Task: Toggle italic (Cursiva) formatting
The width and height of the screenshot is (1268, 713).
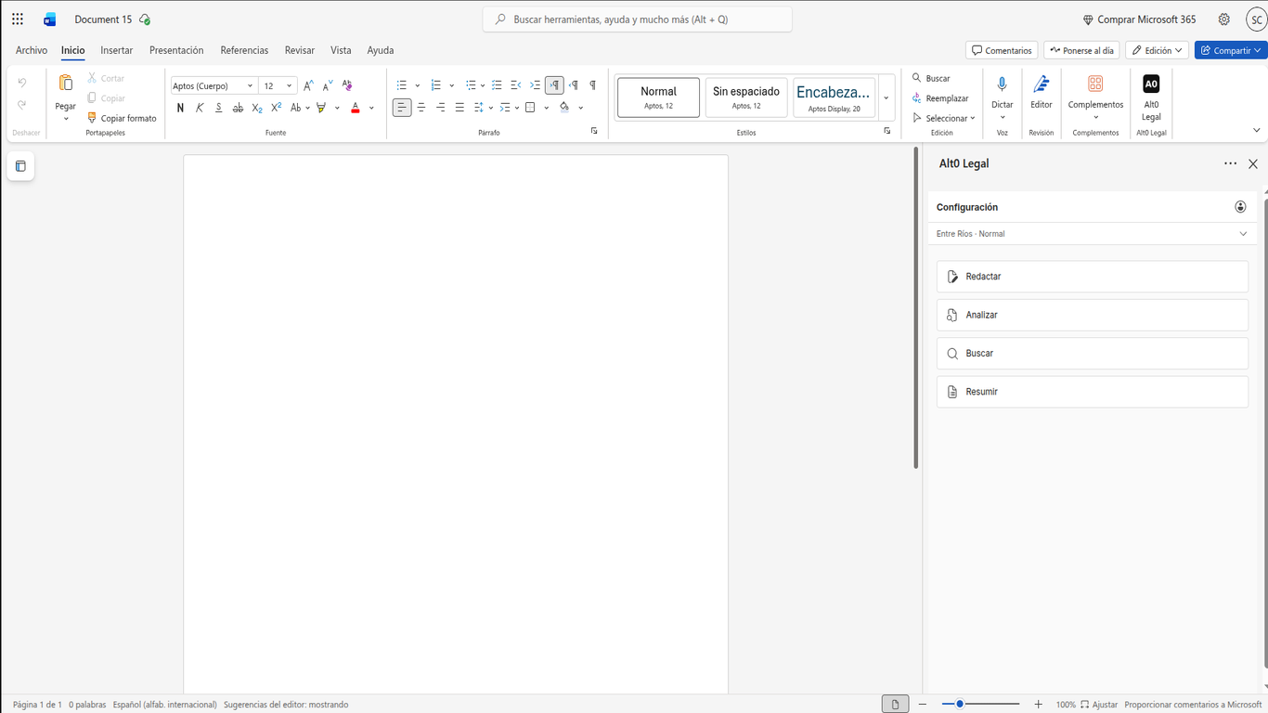Action: coord(199,108)
